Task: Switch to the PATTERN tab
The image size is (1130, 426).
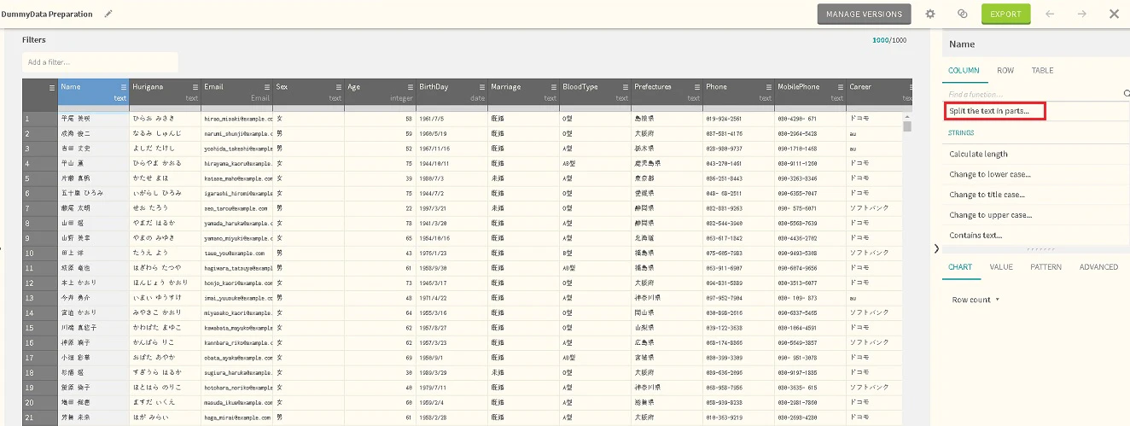Action: 1046,267
